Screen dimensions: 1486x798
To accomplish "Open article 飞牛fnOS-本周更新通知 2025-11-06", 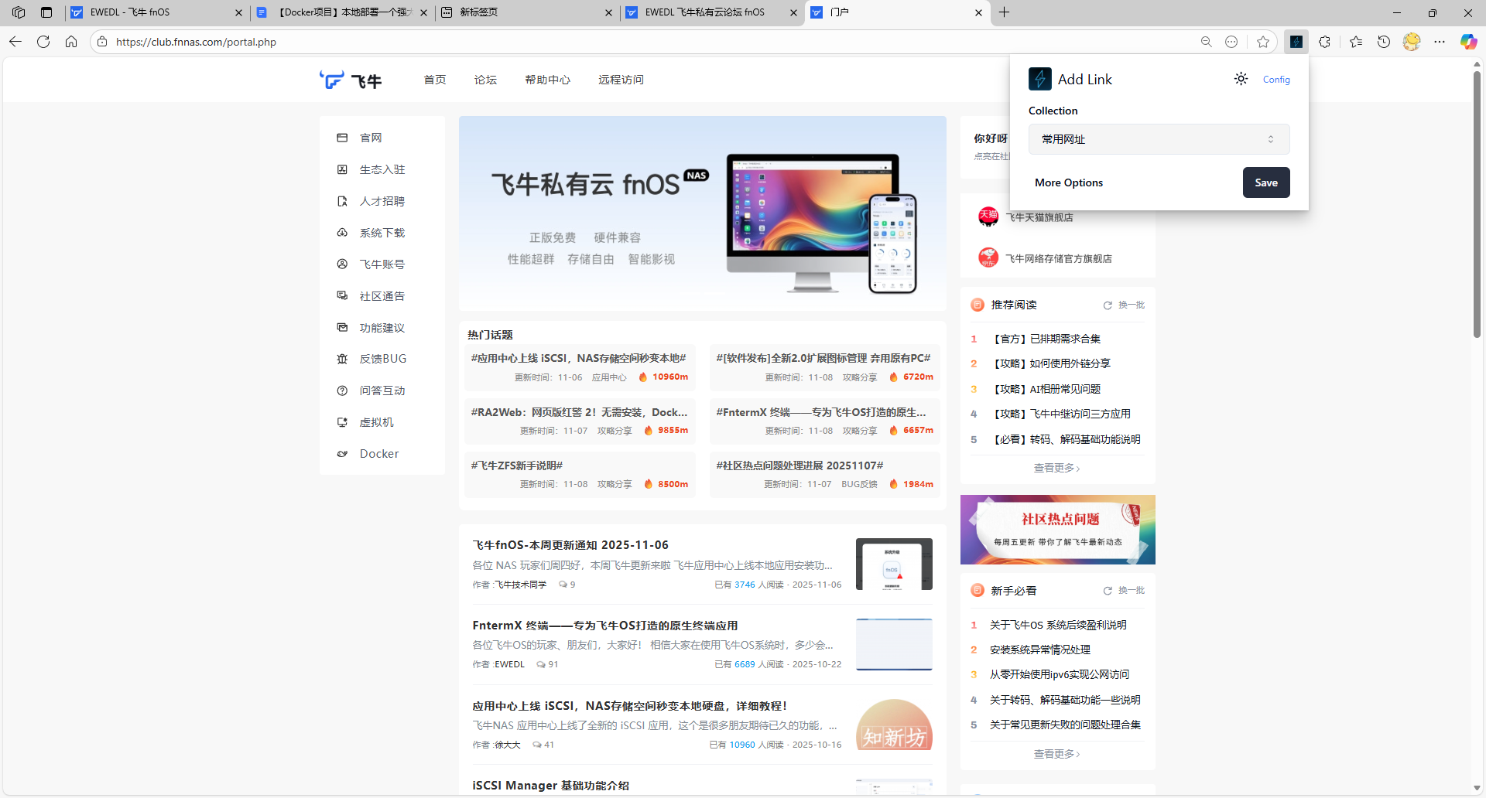I will pos(570,545).
